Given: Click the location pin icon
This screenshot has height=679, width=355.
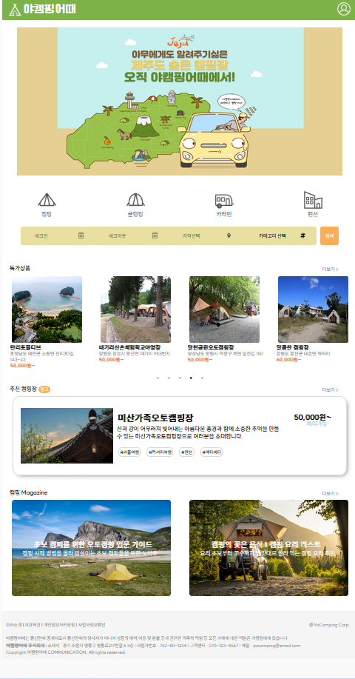Looking at the screenshot, I should pos(229,235).
